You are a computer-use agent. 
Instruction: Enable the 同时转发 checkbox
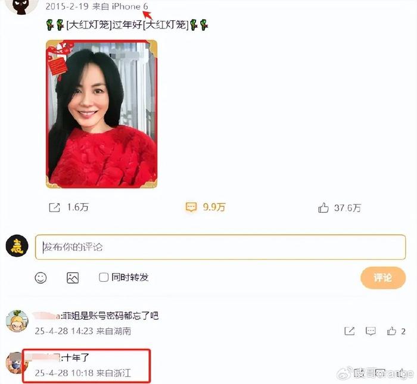pyautogui.click(x=104, y=278)
